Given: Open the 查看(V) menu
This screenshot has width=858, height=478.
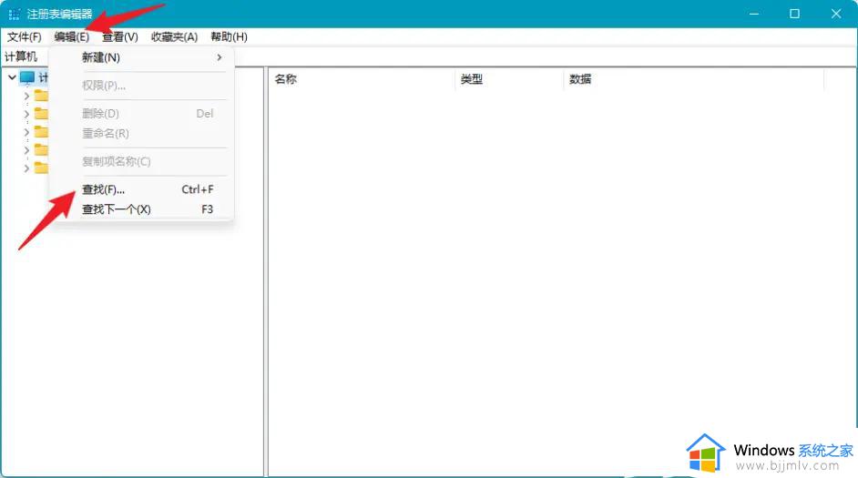Looking at the screenshot, I should click(x=120, y=36).
